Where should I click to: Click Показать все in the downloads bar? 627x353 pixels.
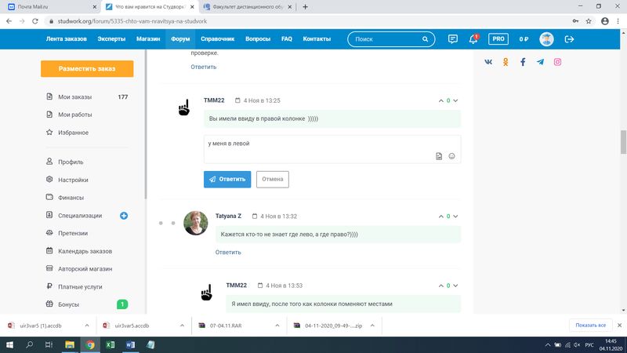(590, 325)
